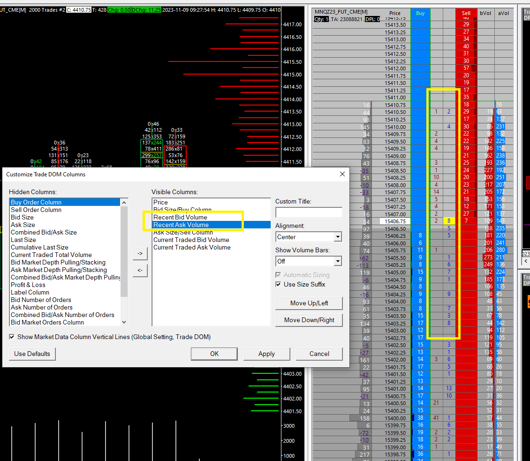Image resolution: width=530 pixels, height=461 pixels.
Task: Toggle the Use Size Suffix checkbox
Action: 279,284
